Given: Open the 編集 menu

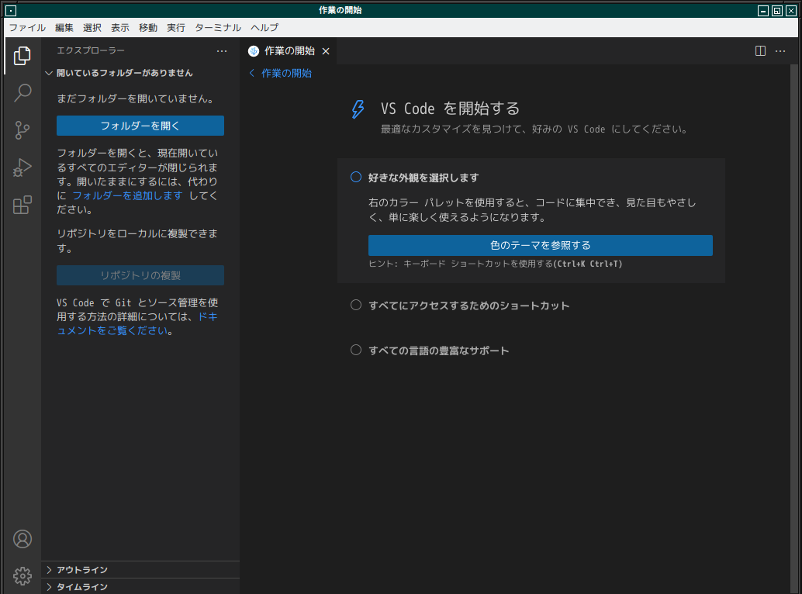Looking at the screenshot, I should 64,28.
